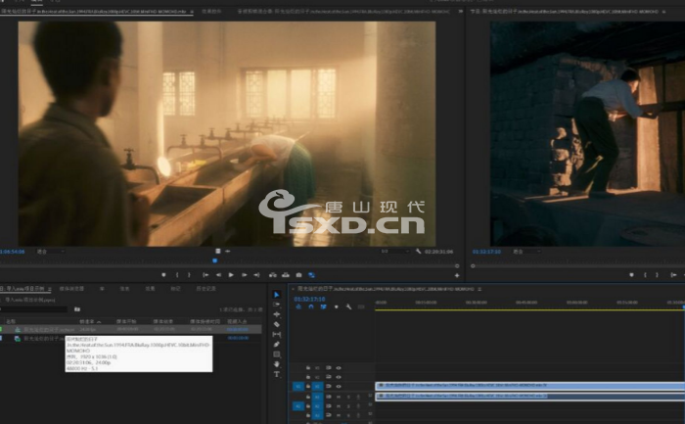Viewport: 685px width, 424px height.
Task: Switch to the 标记 tab
Action: (175, 289)
